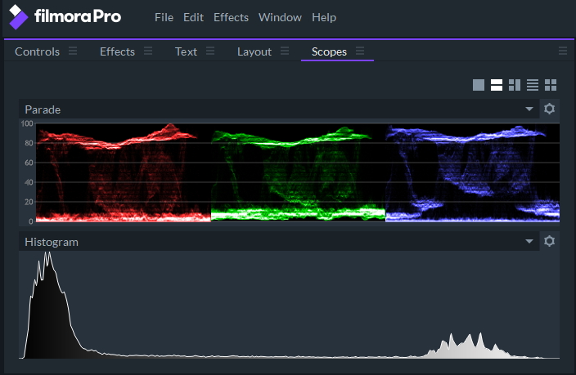Image resolution: width=576 pixels, height=375 pixels.
Task: Select the four stacked rows scope layout
Action: pos(533,85)
